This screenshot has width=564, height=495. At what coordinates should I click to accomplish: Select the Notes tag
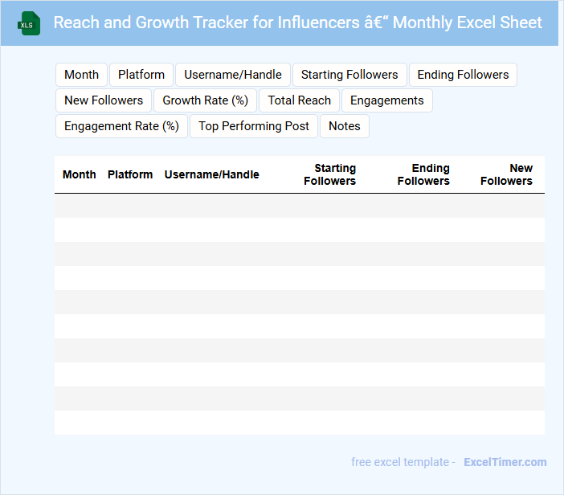click(x=345, y=126)
